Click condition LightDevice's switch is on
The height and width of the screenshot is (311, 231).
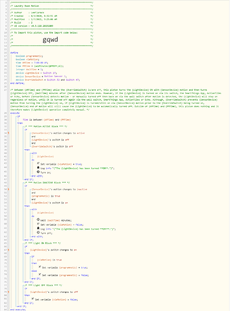[50, 203]
